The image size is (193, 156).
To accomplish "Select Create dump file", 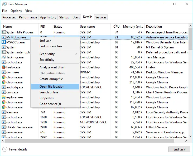I will (55, 79).
